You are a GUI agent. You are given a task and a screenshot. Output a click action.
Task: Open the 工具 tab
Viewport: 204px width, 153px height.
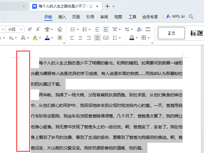pyautogui.click(x=132, y=17)
